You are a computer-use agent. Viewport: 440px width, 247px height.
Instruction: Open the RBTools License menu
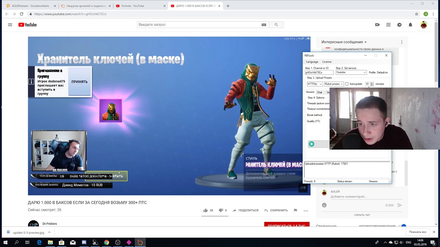point(327,62)
